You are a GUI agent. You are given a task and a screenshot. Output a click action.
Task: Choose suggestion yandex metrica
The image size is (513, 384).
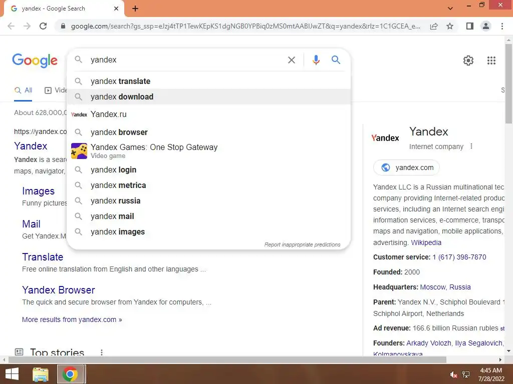click(208, 185)
